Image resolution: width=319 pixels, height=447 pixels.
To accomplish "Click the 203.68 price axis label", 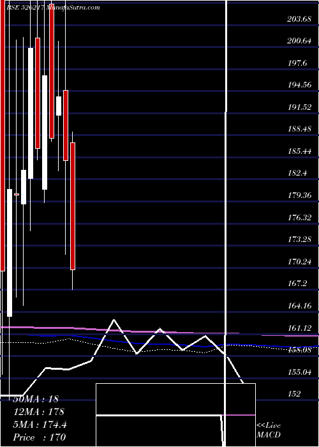I will (x=299, y=19).
